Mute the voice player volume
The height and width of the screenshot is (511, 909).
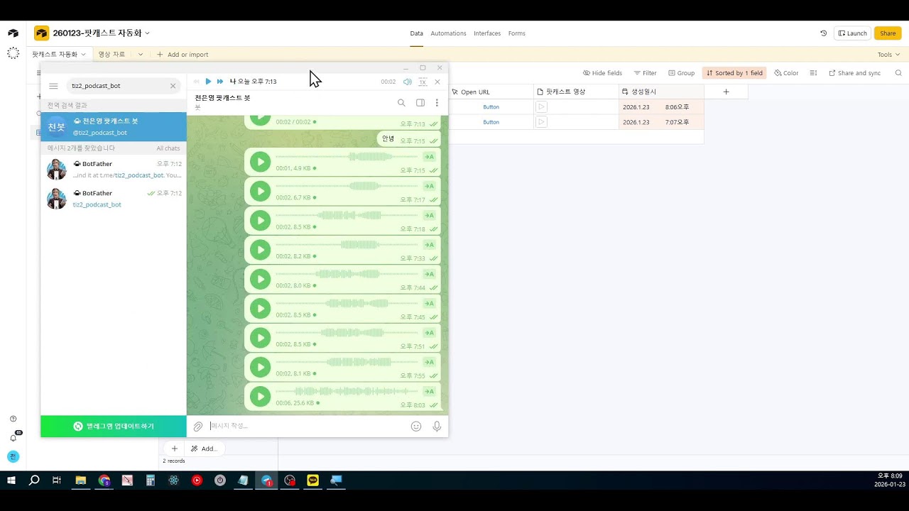click(408, 82)
